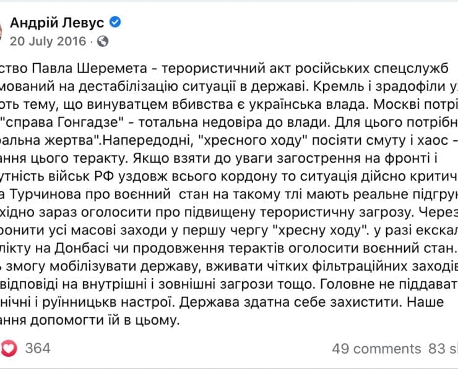Click the blue verified checkmark badge
Screen dimensions: 458x371
click(115, 22)
